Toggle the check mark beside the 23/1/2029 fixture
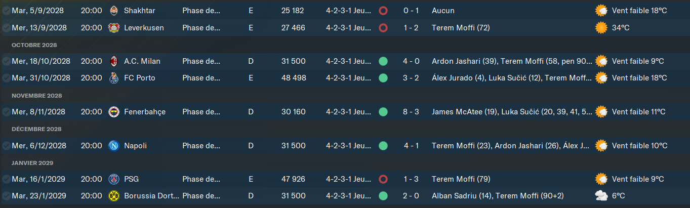The width and height of the screenshot is (690, 208). coord(6,196)
